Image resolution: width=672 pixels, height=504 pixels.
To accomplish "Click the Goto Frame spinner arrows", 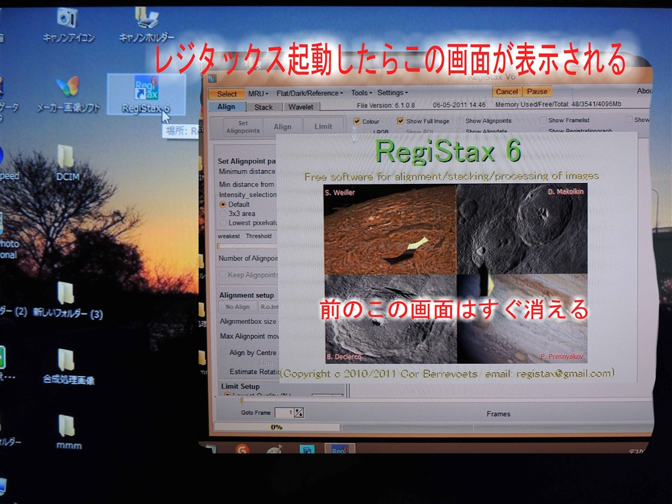I will pos(299,413).
